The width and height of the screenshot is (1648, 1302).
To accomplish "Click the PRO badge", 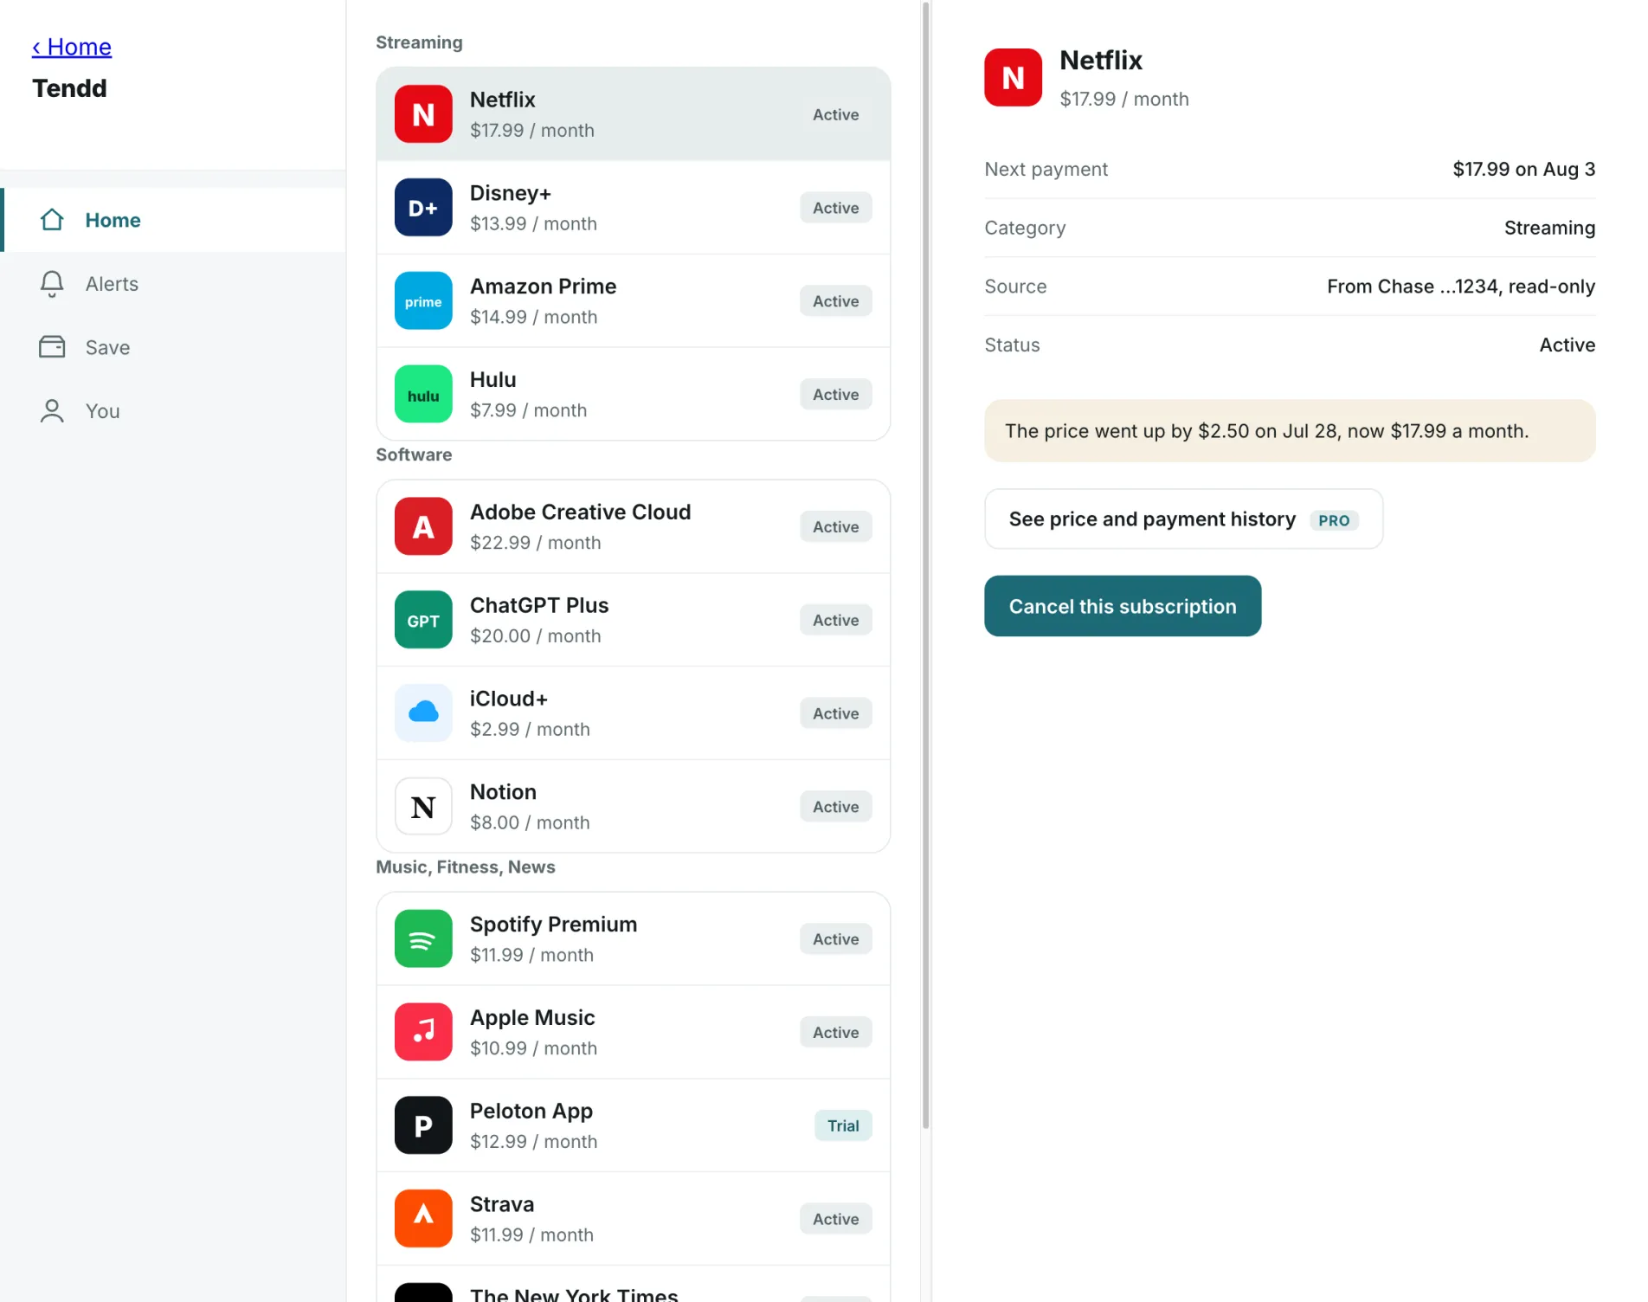I will click(1333, 520).
